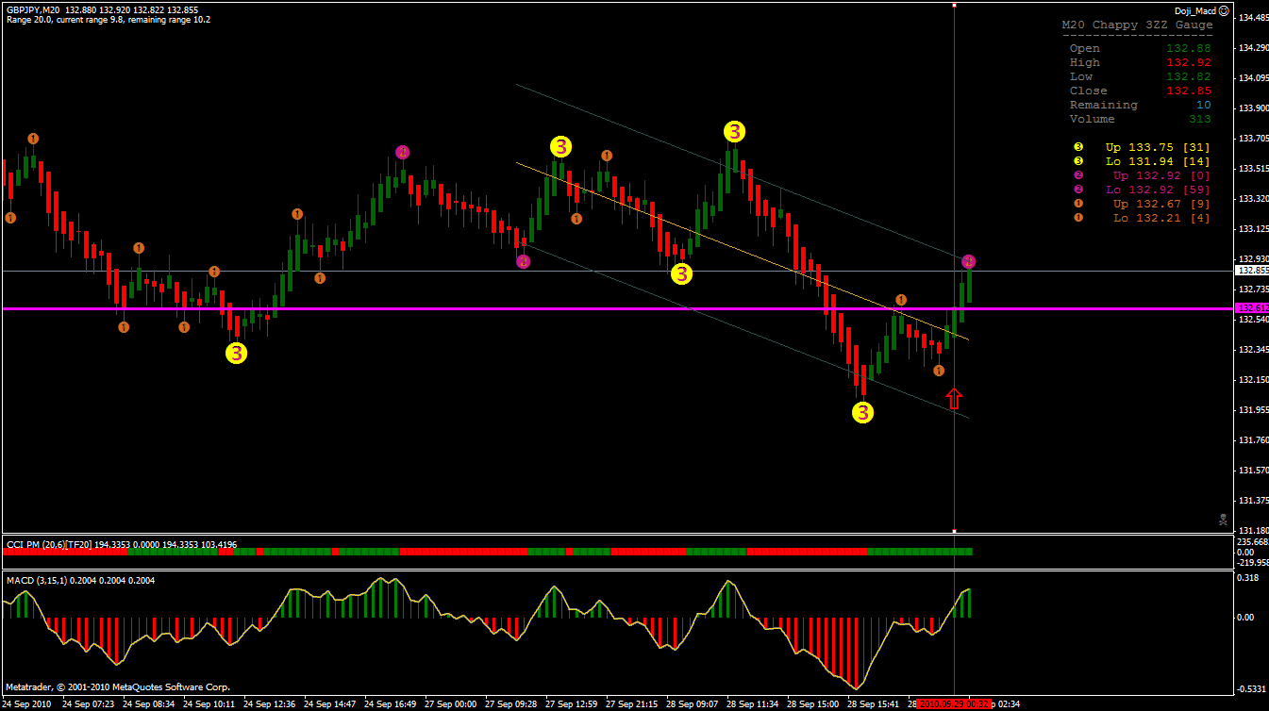Click the 132.345 price axis label
The image size is (1269, 711).
click(x=1253, y=349)
